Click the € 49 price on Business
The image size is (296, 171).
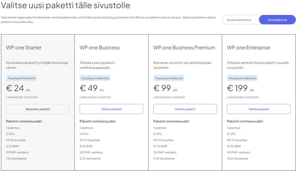(89, 88)
